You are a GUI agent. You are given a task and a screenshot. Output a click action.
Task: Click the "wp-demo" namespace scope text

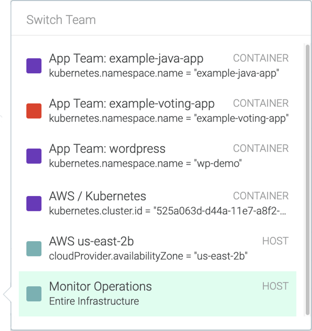(x=145, y=163)
